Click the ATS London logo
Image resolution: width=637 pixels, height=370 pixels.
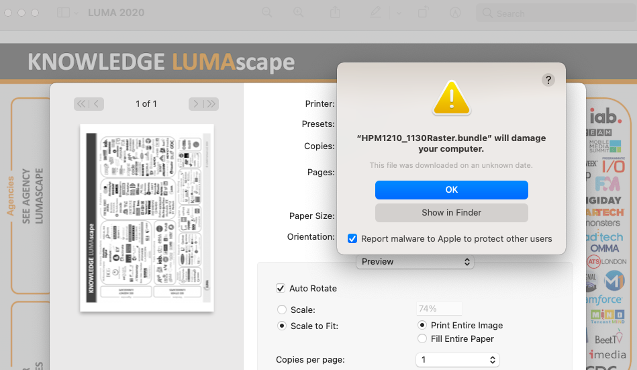[607, 261]
